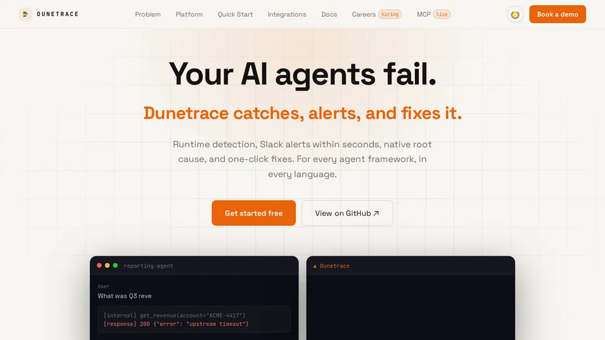605x340 pixels.
Task: Select the Dunetrace panel title text
Action: [335, 266]
